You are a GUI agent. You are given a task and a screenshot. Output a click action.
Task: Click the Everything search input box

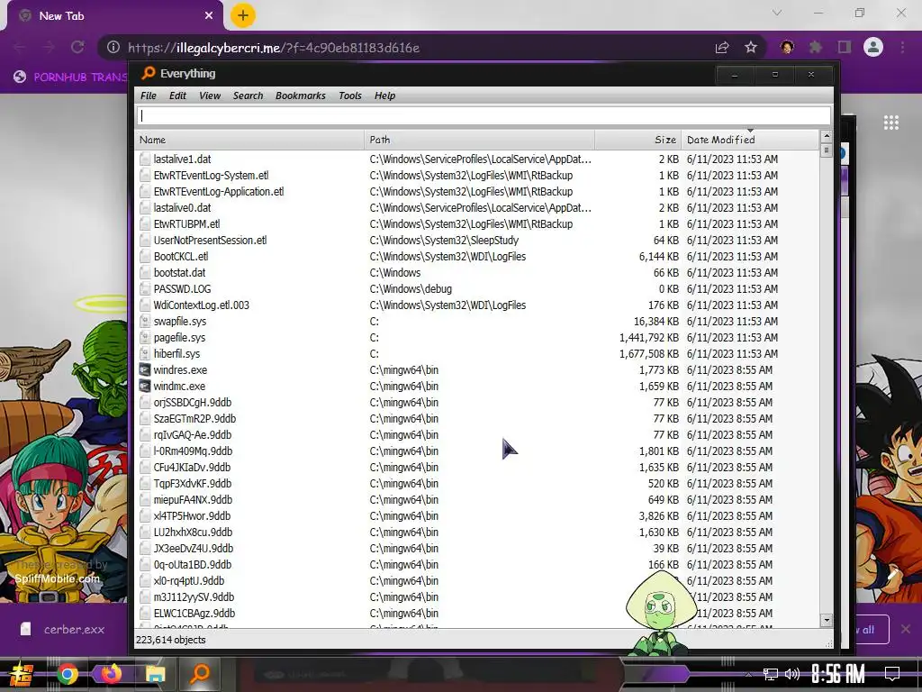484,115
